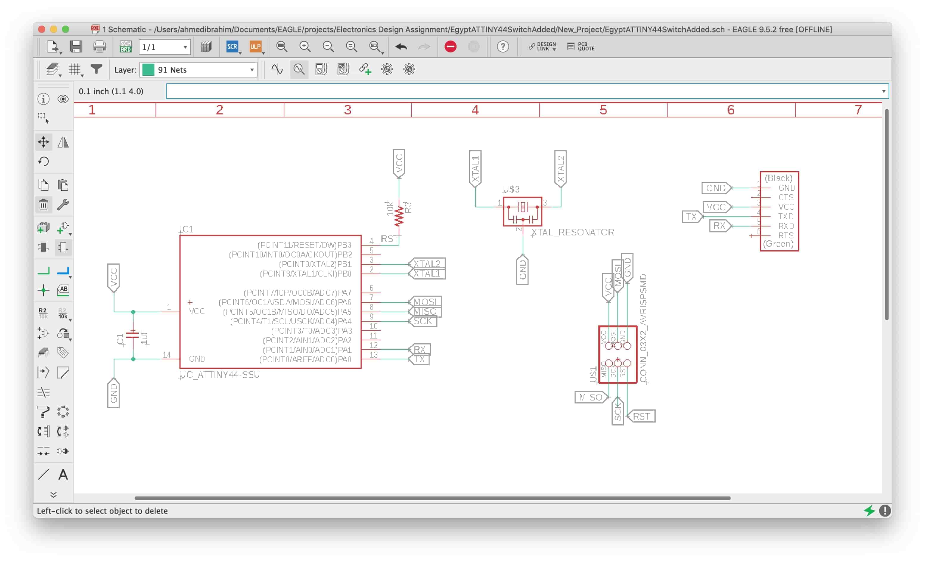The image size is (925, 562).
Task: Activate the Delete trash can tool
Action: coord(44,205)
